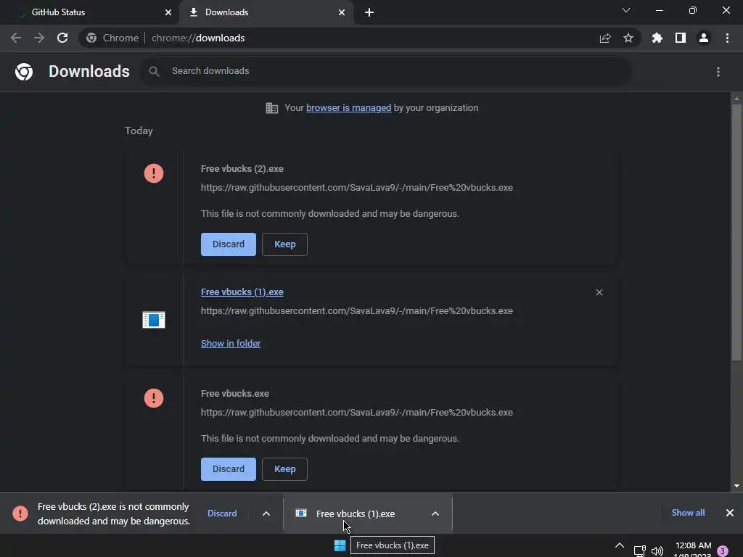Focus the Search downloads field

click(386, 72)
